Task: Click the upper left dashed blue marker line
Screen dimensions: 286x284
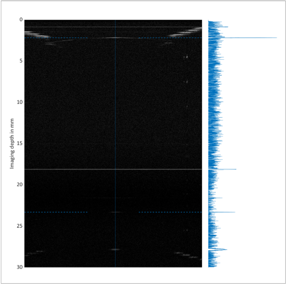Action: [x=55, y=38]
